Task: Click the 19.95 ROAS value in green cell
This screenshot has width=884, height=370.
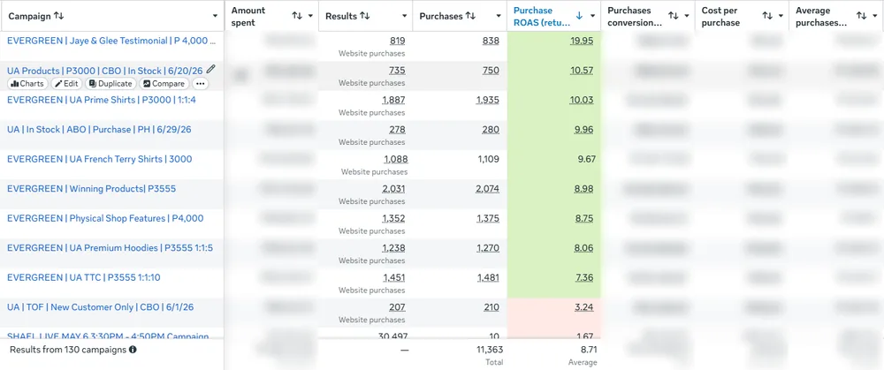Action: point(582,41)
